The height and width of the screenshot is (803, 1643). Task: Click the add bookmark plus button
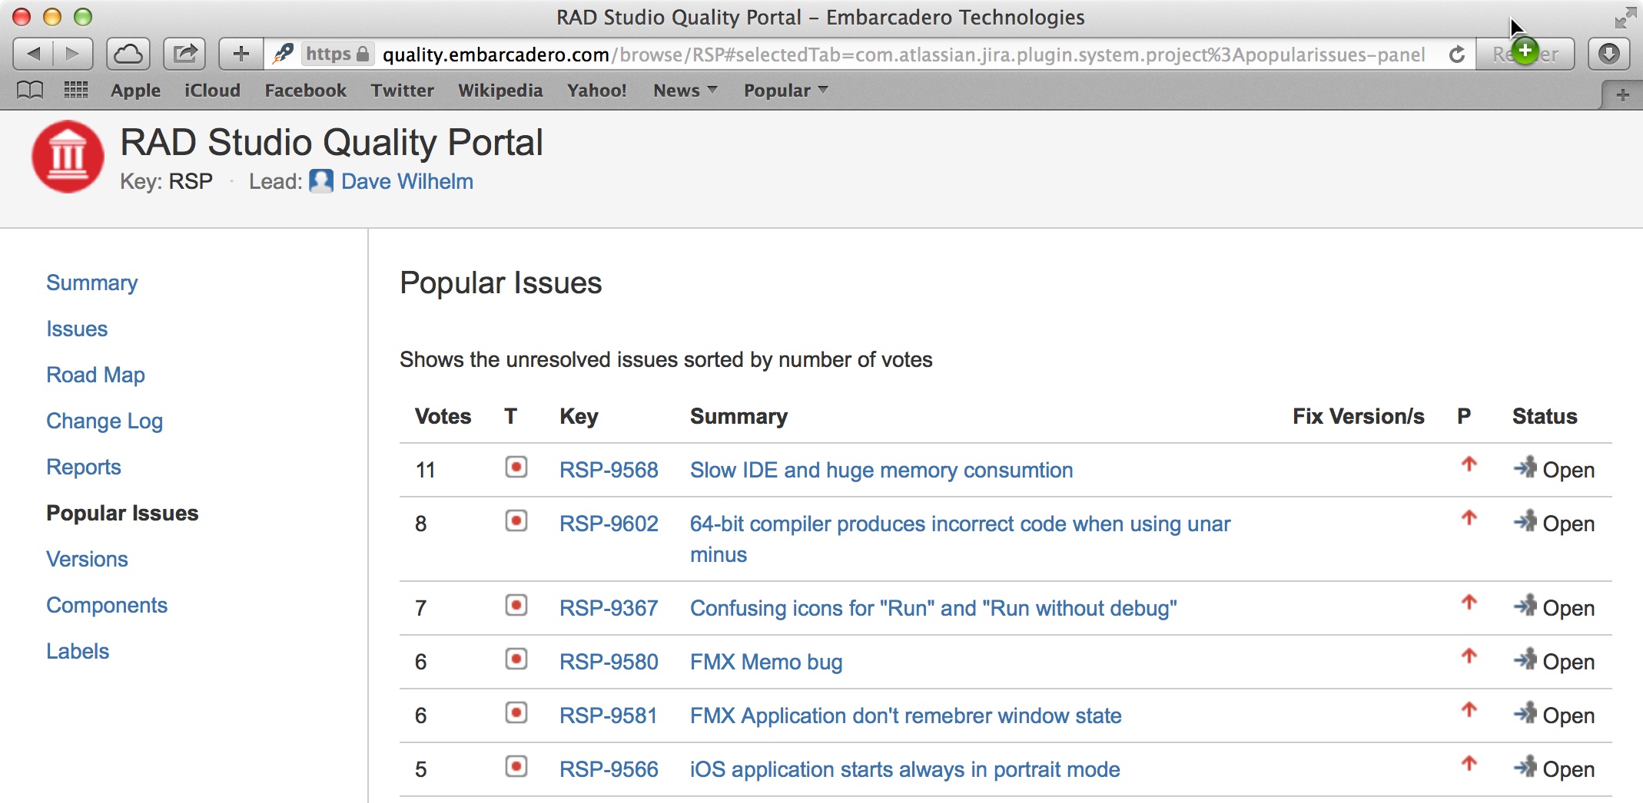(x=241, y=54)
